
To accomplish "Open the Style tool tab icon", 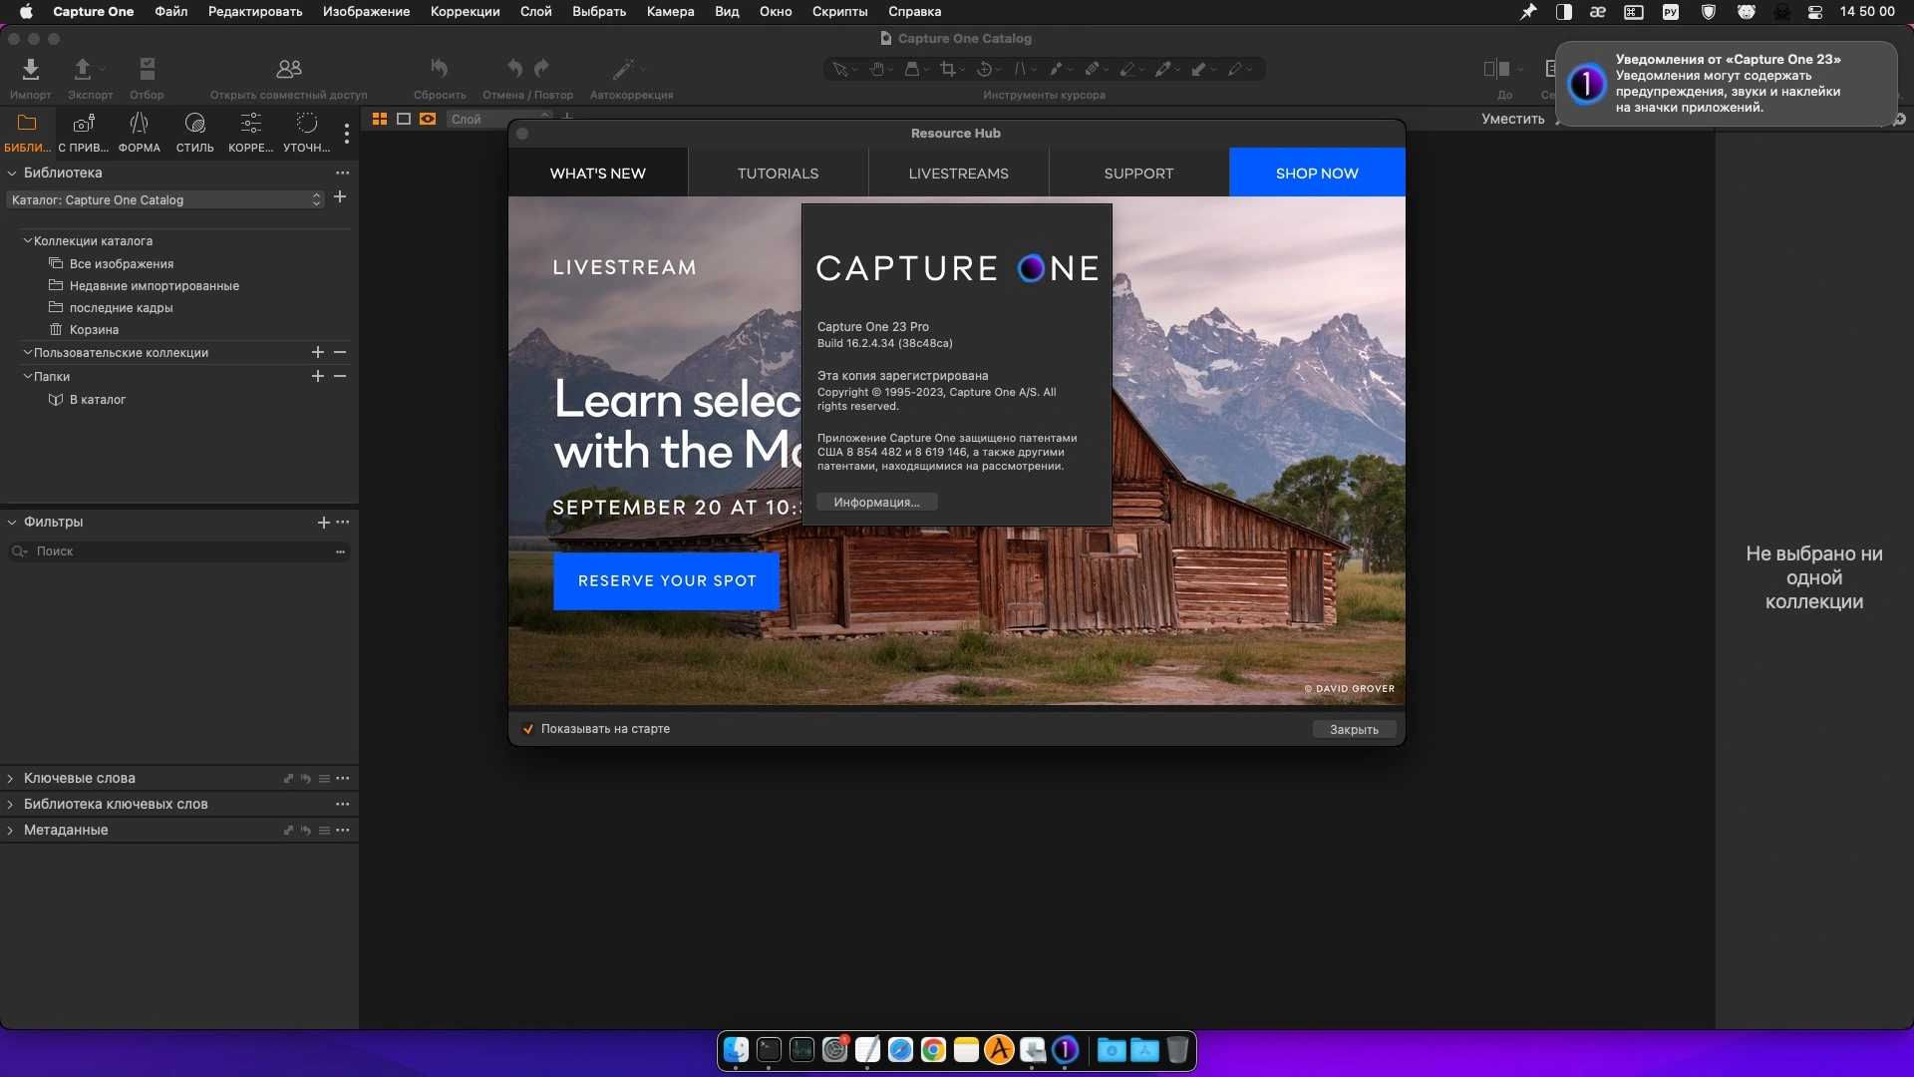I will 194,124.
